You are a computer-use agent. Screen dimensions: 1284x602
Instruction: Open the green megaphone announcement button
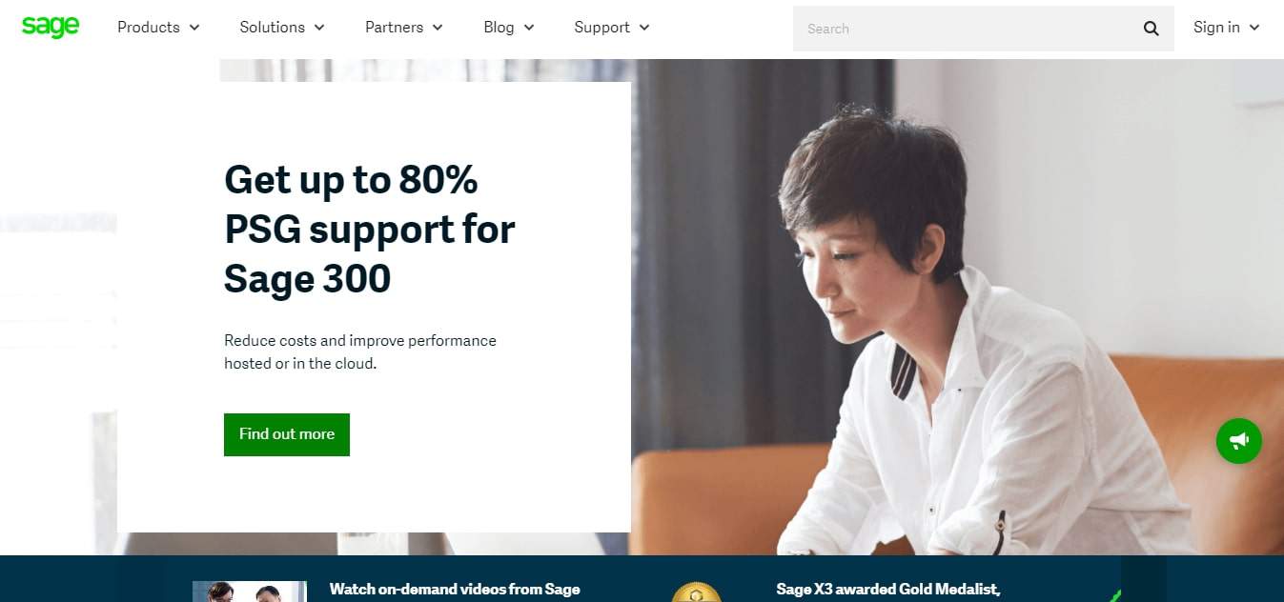1239,441
